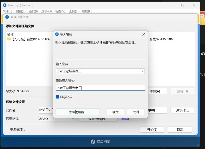Open the 压缩格式 ZPAQ dropdown
The image size is (205, 149).
pyautogui.click(x=73, y=119)
